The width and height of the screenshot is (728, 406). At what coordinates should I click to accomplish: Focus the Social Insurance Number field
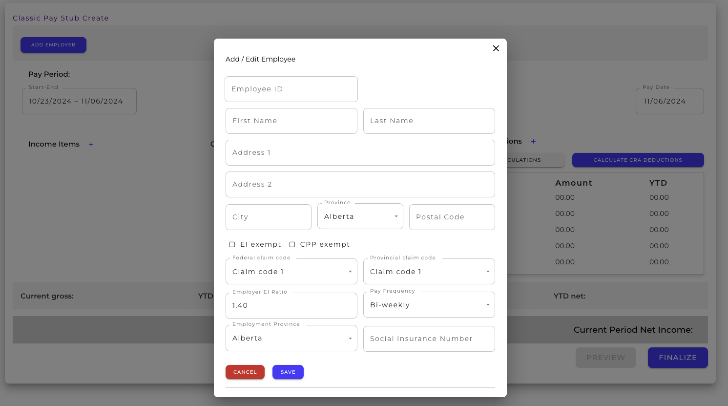429,339
